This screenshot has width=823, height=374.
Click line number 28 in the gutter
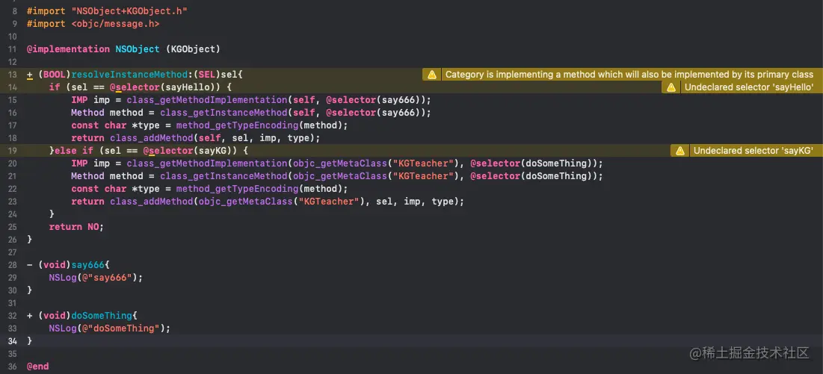click(12, 265)
